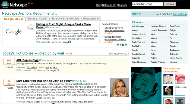Click the Dracorager user icon
Viewport: 190px width, 104px height.
58,70
